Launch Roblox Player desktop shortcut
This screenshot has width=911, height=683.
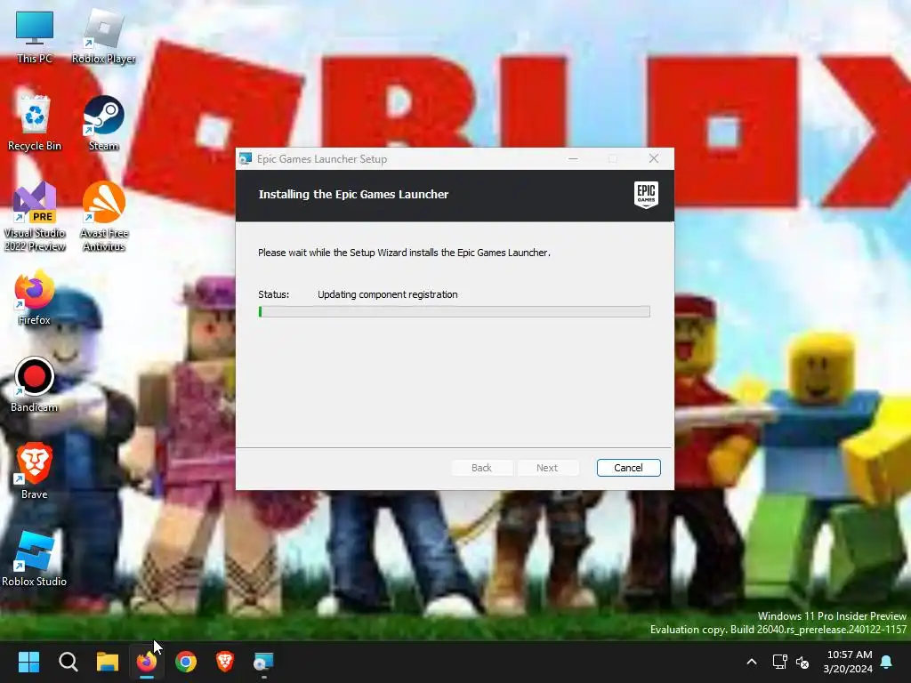pyautogui.click(x=103, y=37)
